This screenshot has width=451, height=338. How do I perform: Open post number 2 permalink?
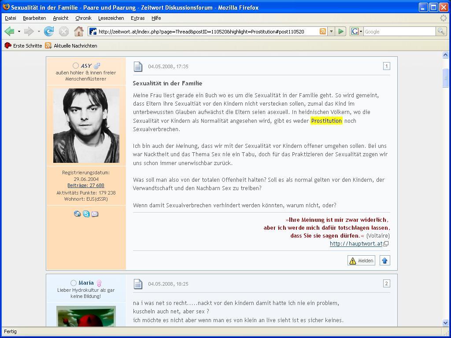click(386, 283)
